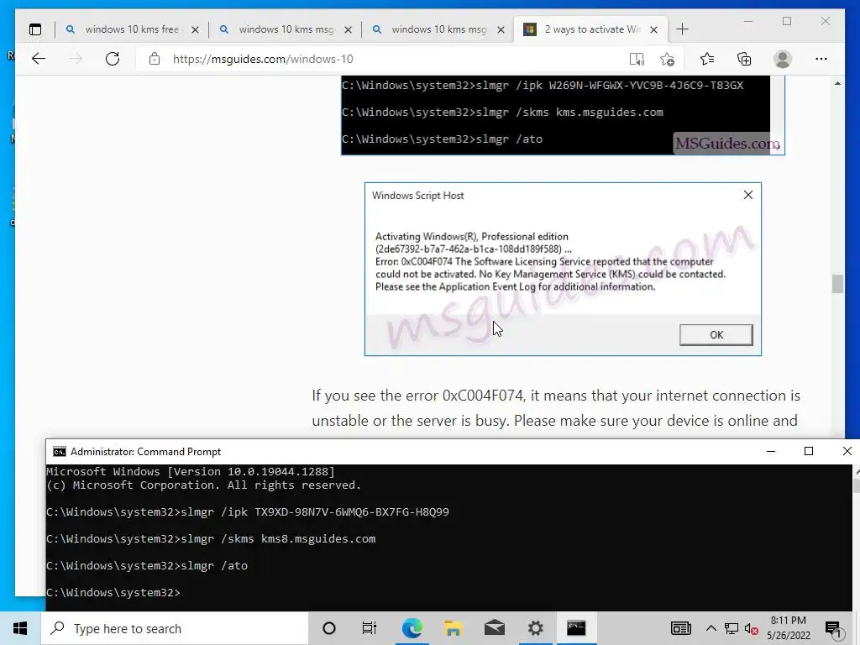
Task: Open Settings gear on the taskbar
Action: tap(535, 628)
